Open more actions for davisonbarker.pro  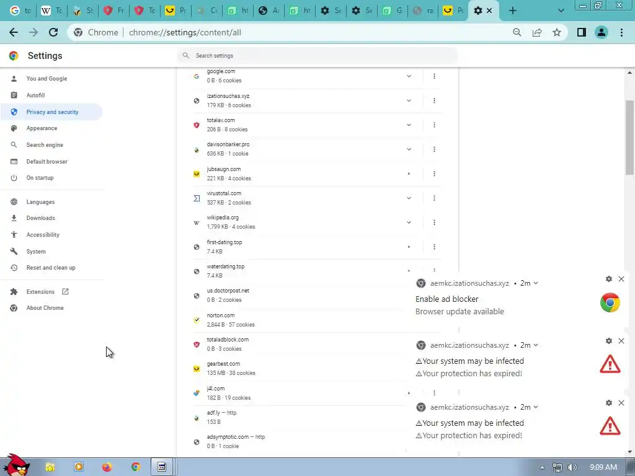pyautogui.click(x=434, y=149)
